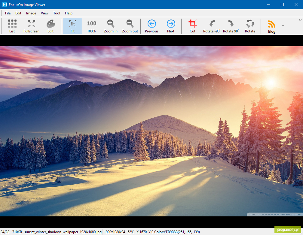Image resolution: width=303 pixels, height=235 pixels.
Task: Select the Cut crop tool
Action: (192, 26)
